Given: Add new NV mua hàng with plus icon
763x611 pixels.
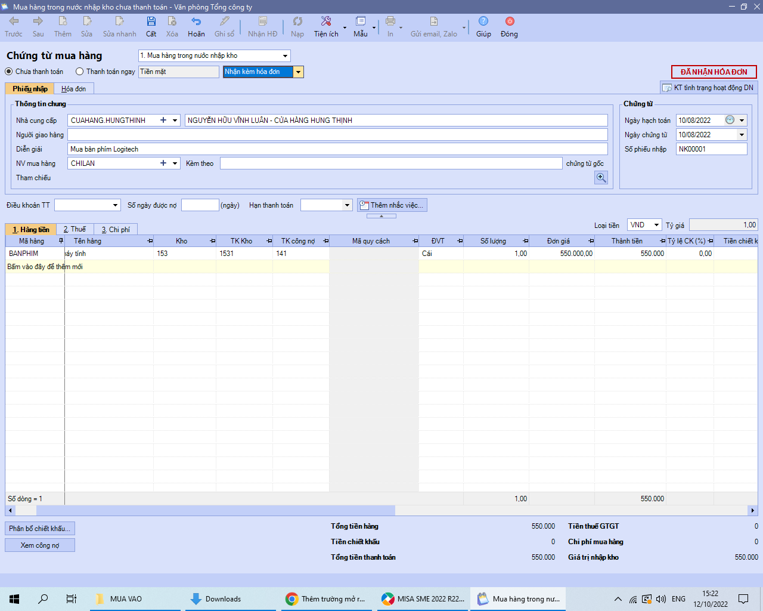Looking at the screenshot, I should tap(163, 163).
